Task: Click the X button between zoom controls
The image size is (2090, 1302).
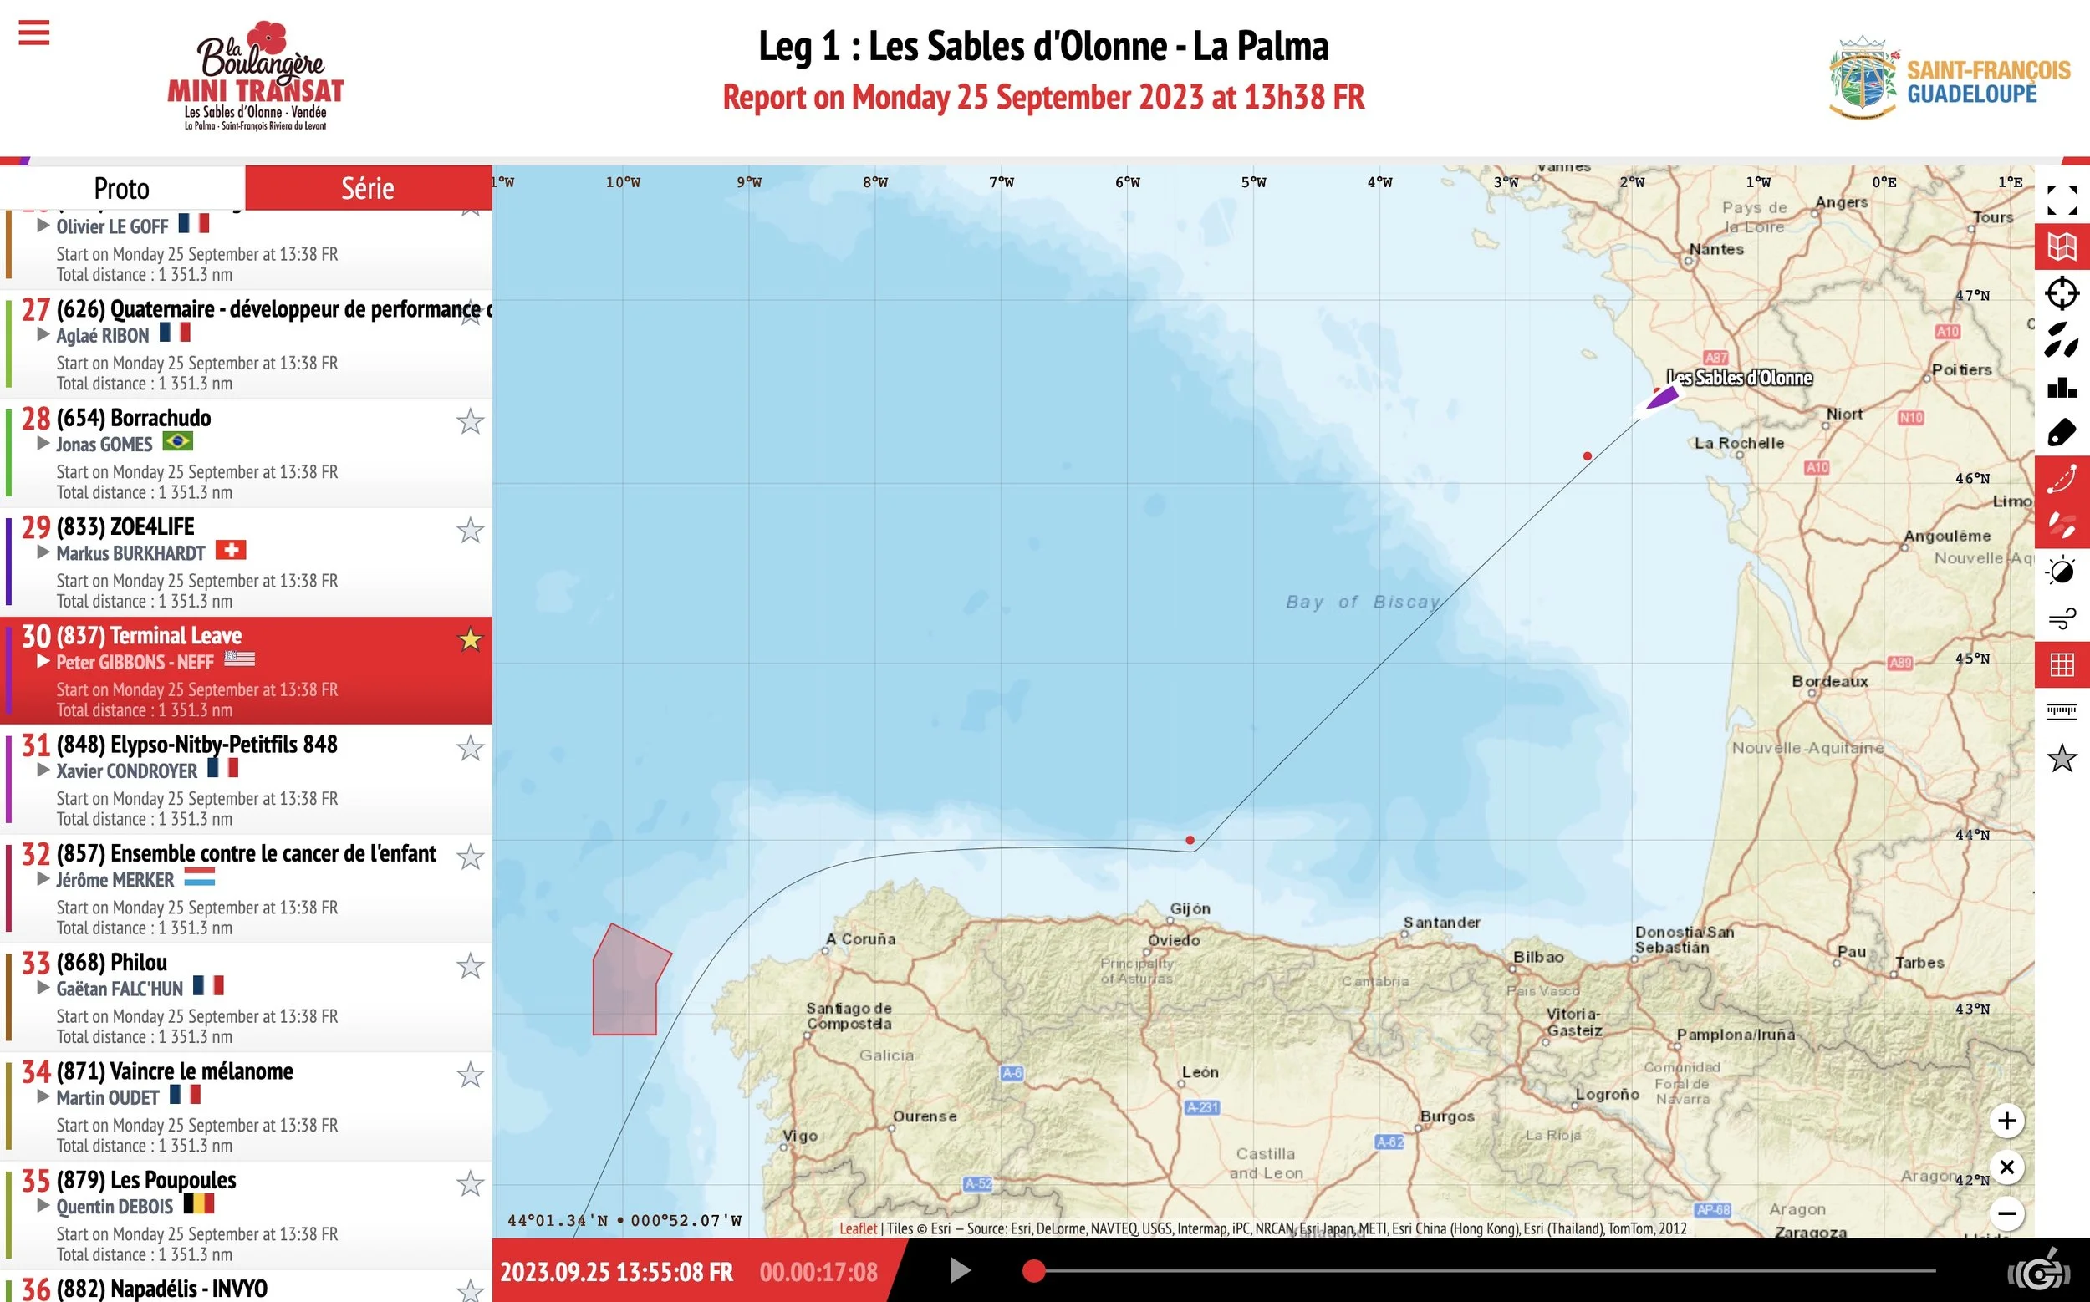Action: 2006,1167
